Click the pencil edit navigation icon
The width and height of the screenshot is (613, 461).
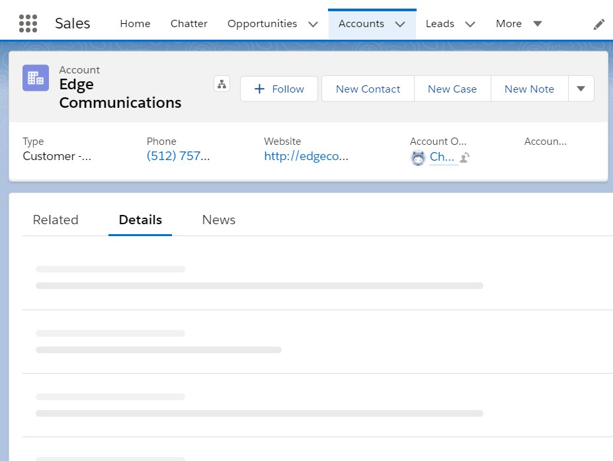point(598,24)
